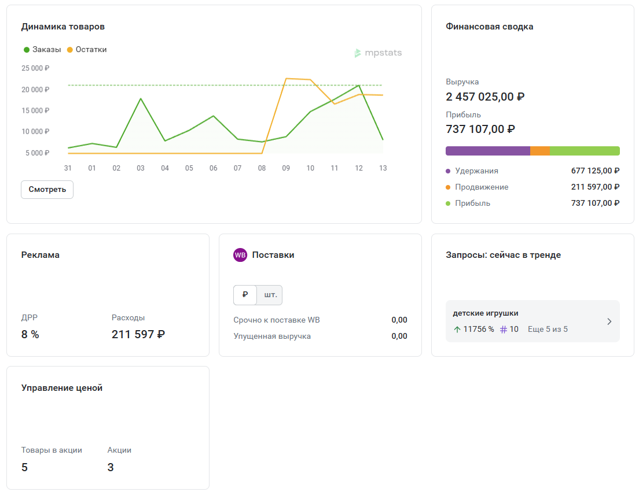This screenshot has height=492, width=639.
Task: Switch Поставки units to rubles (₽)
Action: pyautogui.click(x=245, y=295)
